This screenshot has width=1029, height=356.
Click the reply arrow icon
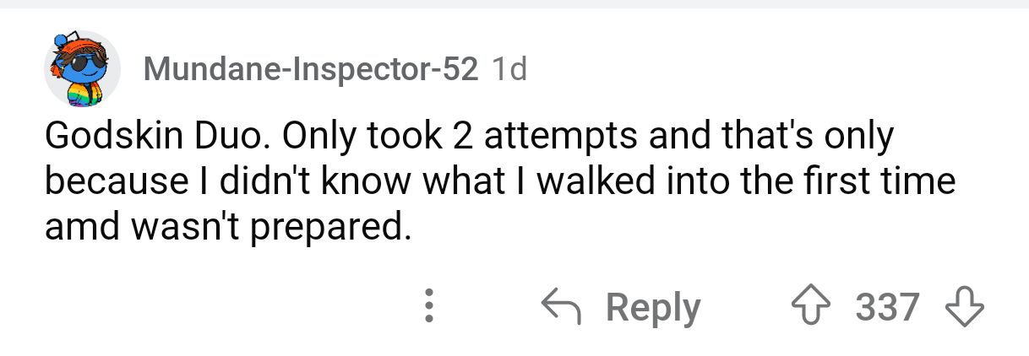pos(563,307)
